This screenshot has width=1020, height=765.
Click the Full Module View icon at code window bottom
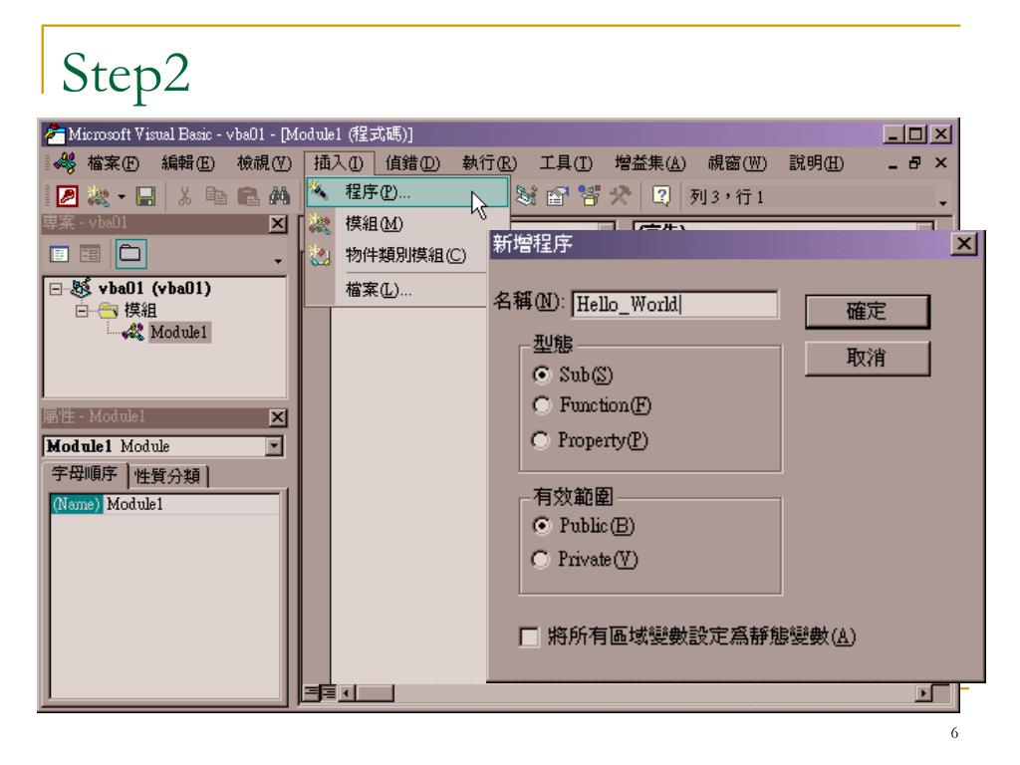329,692
